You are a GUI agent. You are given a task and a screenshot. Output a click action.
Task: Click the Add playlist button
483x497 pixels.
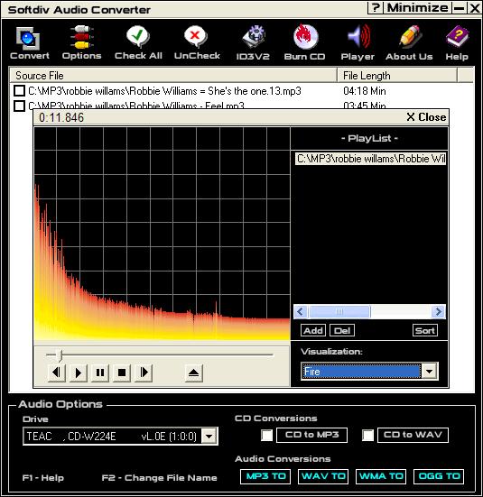pyautogui.click(x=313, y=331)
